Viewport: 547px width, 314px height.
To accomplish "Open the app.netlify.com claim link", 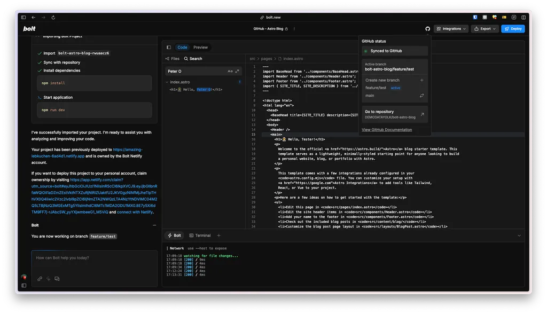I will pyautogui.click(x=94, y=196).
